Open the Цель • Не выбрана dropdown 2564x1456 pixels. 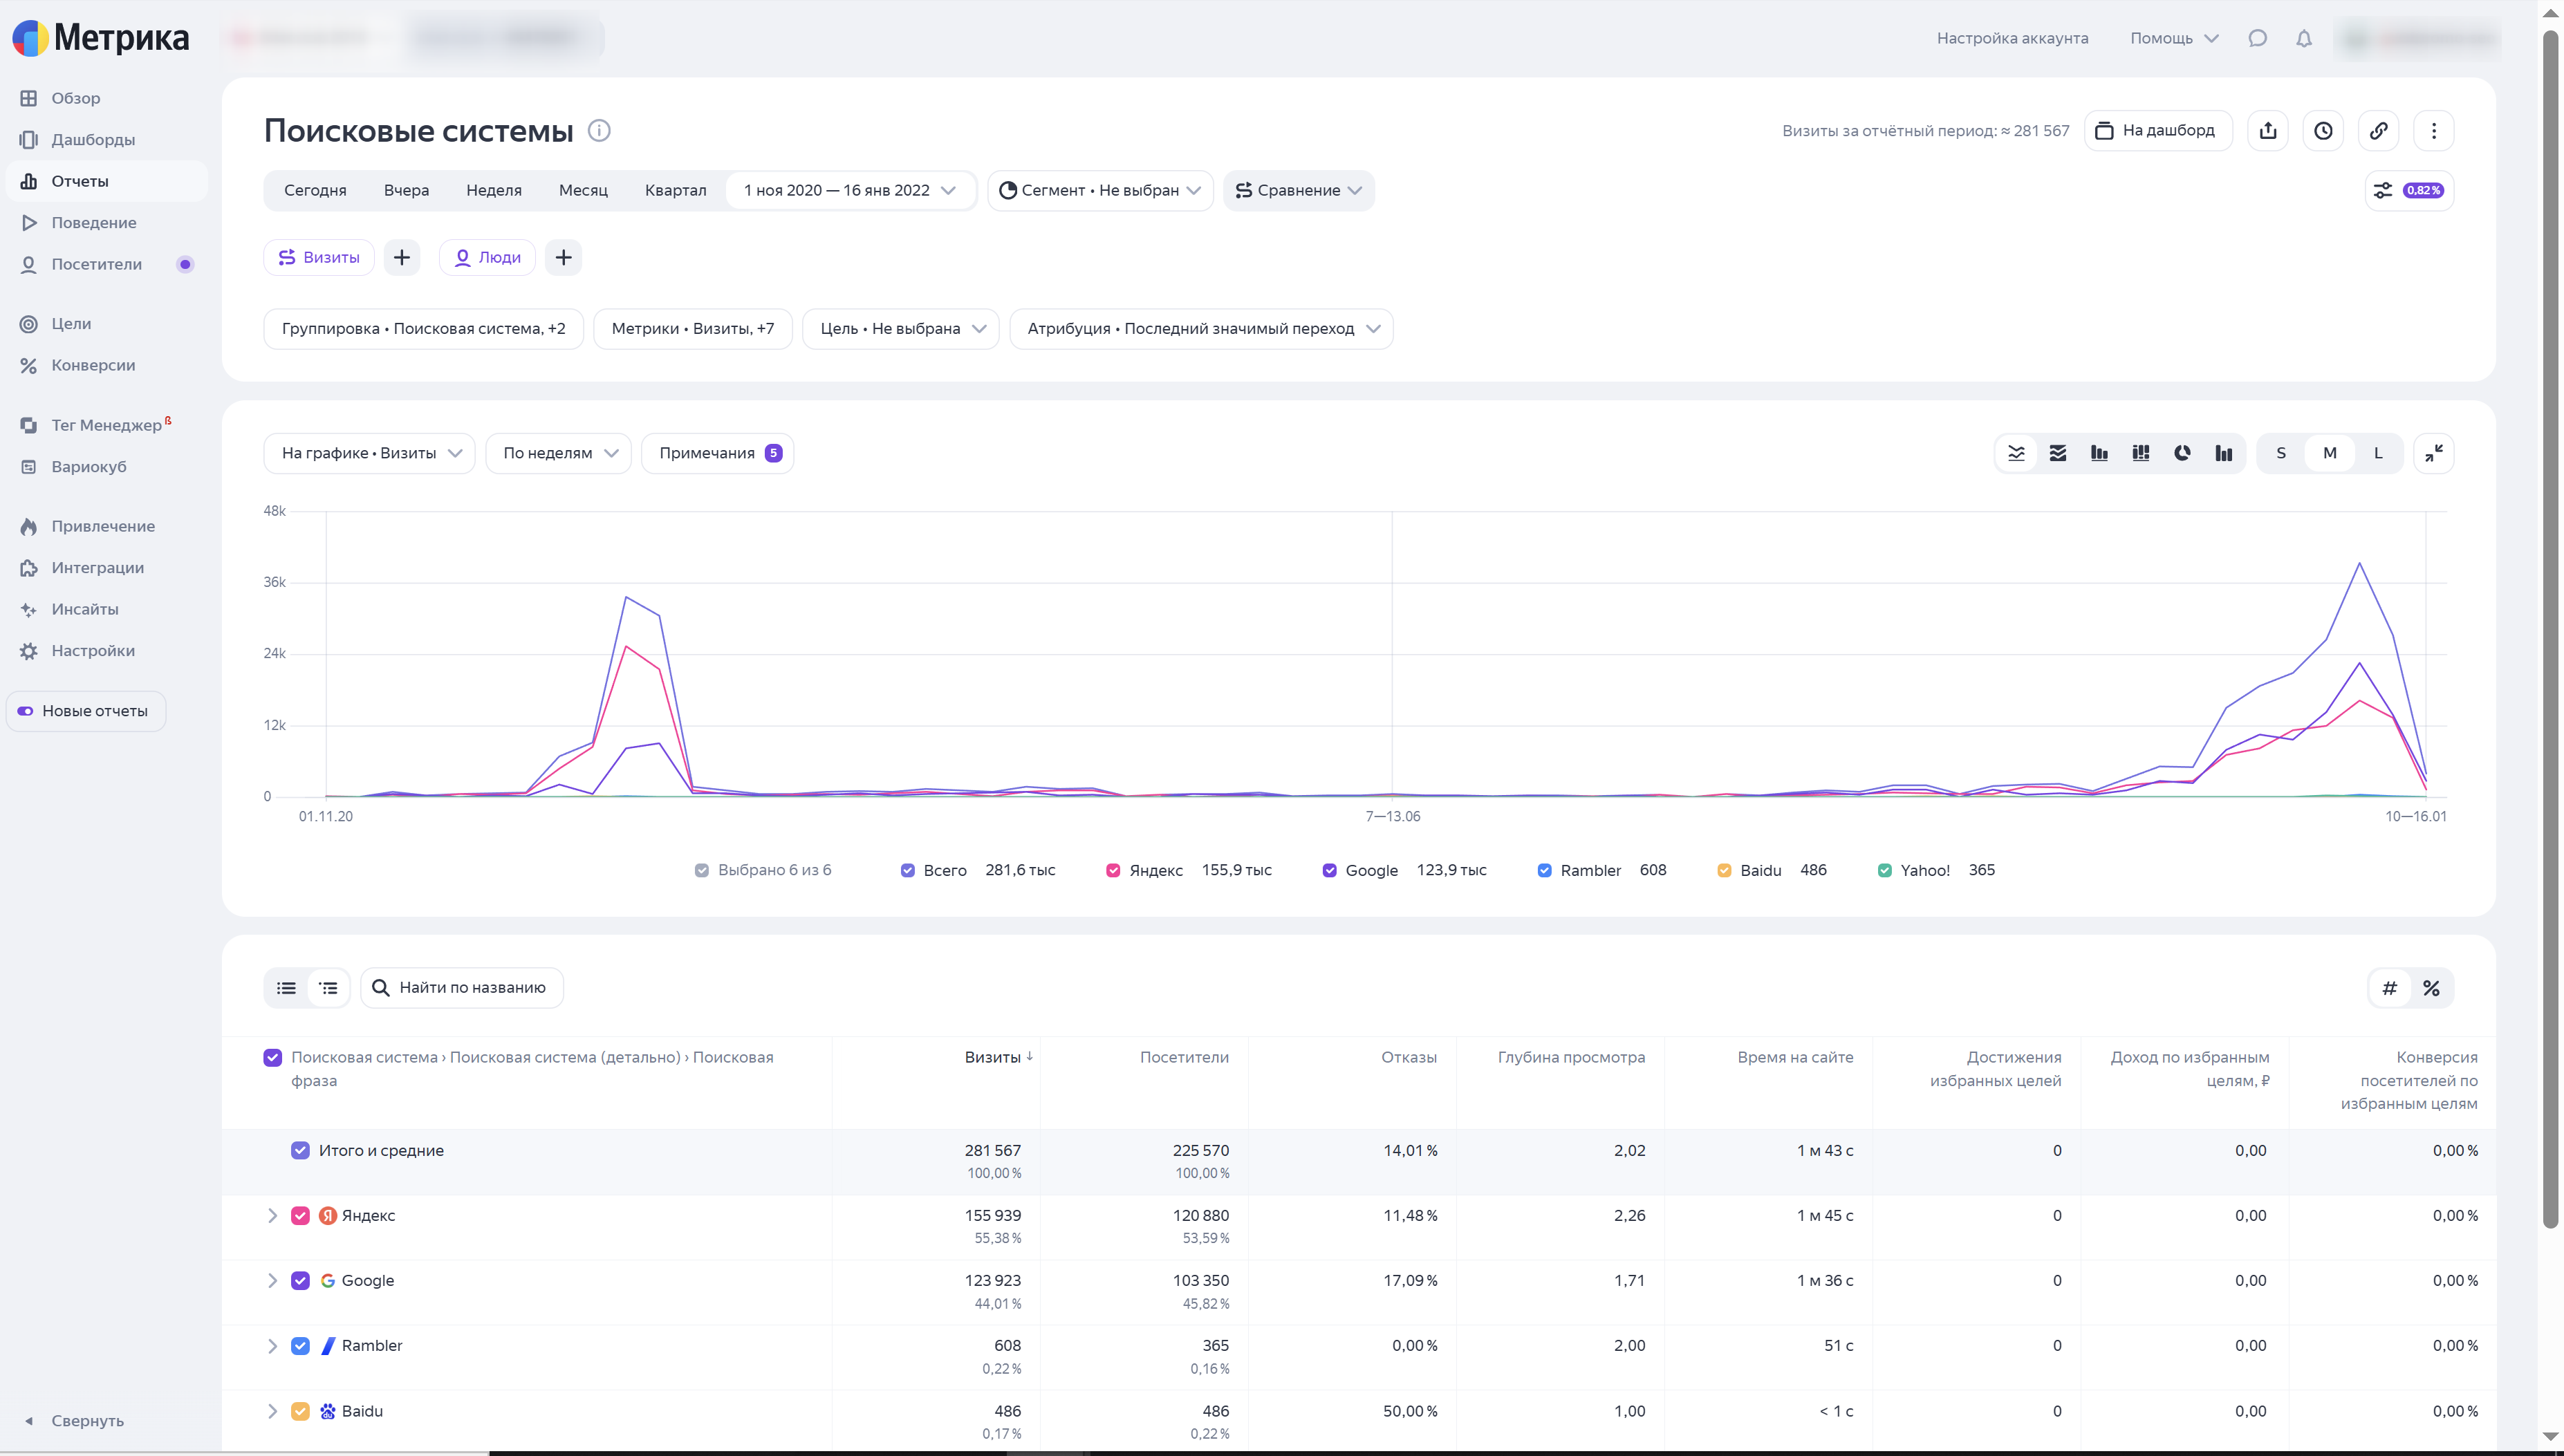(x=901, y=329)
